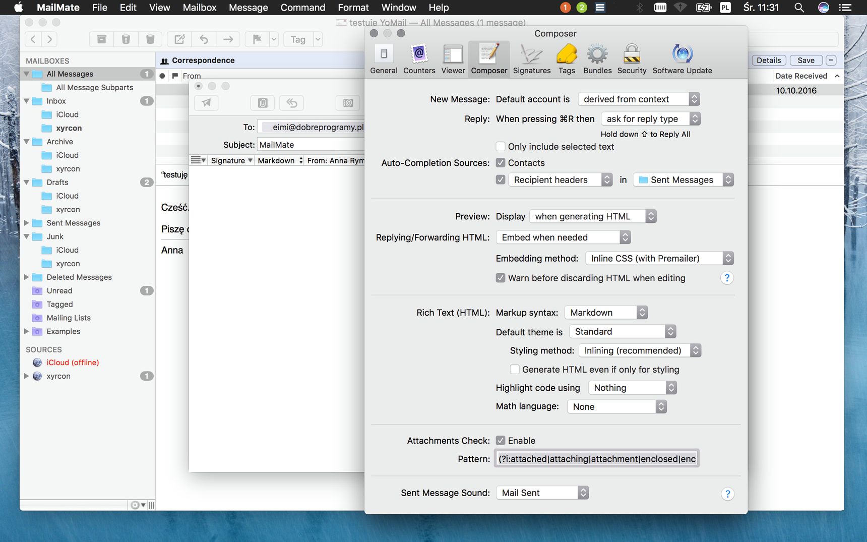
Task: Click the address @ icon in composer
Action: (348, 103)
